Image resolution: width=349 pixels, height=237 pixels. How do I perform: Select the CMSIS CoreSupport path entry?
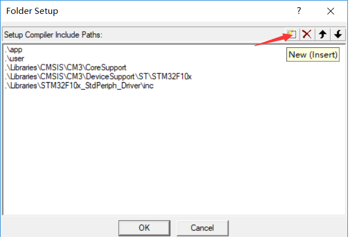(x=65, y=68)
